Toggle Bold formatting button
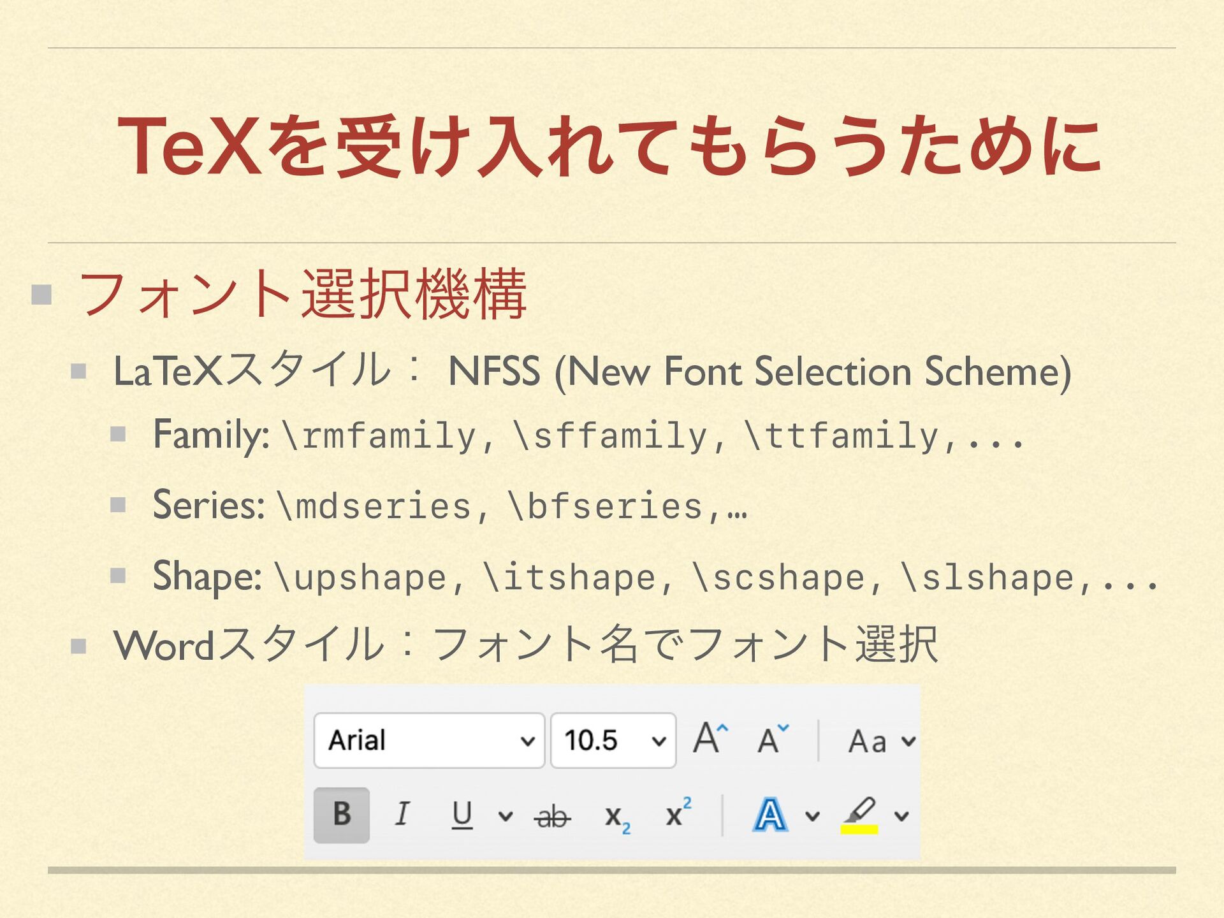This screenshot has height=918, width=1224. [x=342, y=814]
